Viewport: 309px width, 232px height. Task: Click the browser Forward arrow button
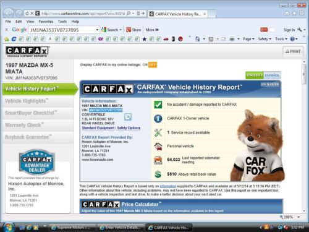(x=19, y=14)
